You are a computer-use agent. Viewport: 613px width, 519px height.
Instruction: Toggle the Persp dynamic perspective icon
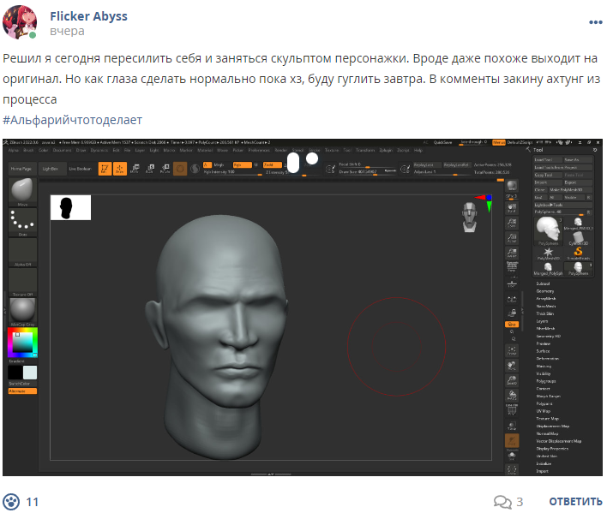(x=512, y=267)
